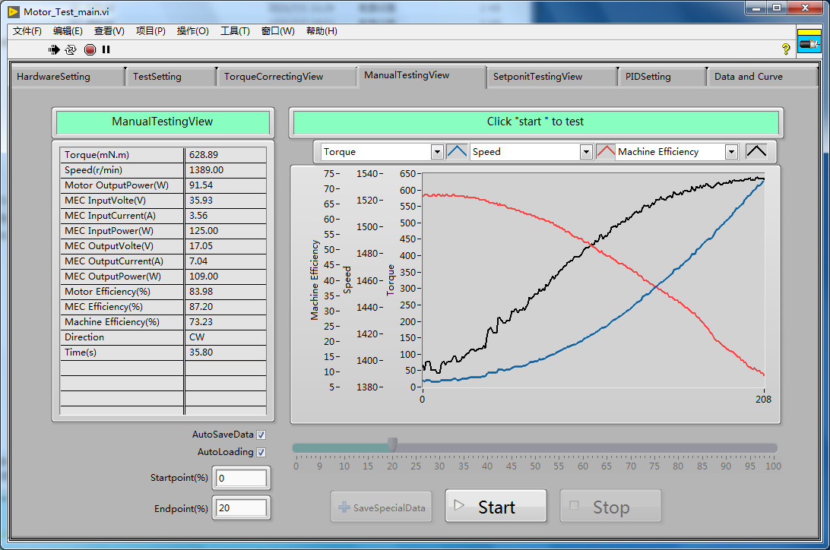Click the Pause toolbar icon
The width and height of the screenshot is (830, 550).
point(106,49)
